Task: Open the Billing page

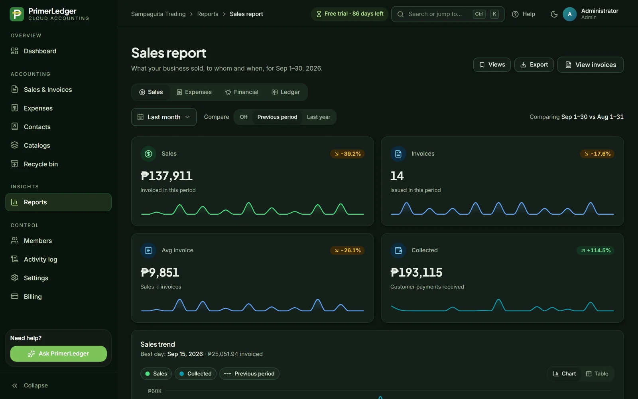Action: coord(58,296)
